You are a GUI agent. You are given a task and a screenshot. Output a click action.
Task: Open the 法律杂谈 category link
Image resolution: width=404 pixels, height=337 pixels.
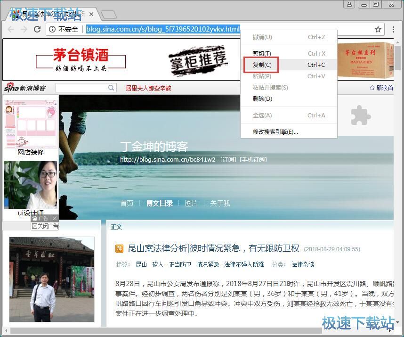303,264
